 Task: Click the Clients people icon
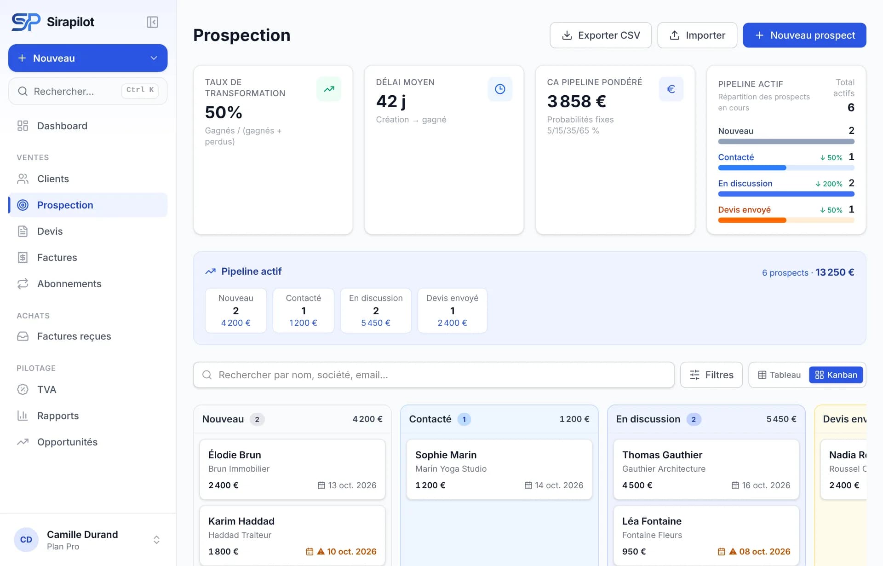coord(23,179)
